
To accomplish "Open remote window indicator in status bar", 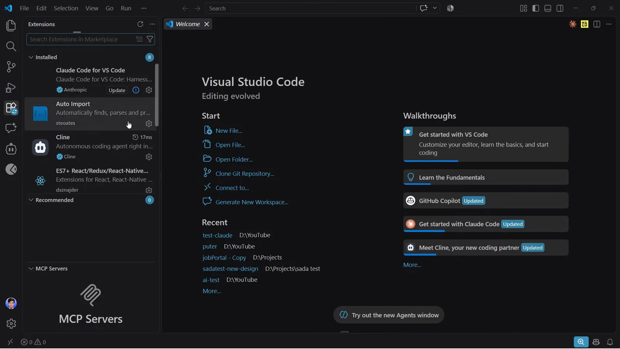I will [x=10, y=342].
